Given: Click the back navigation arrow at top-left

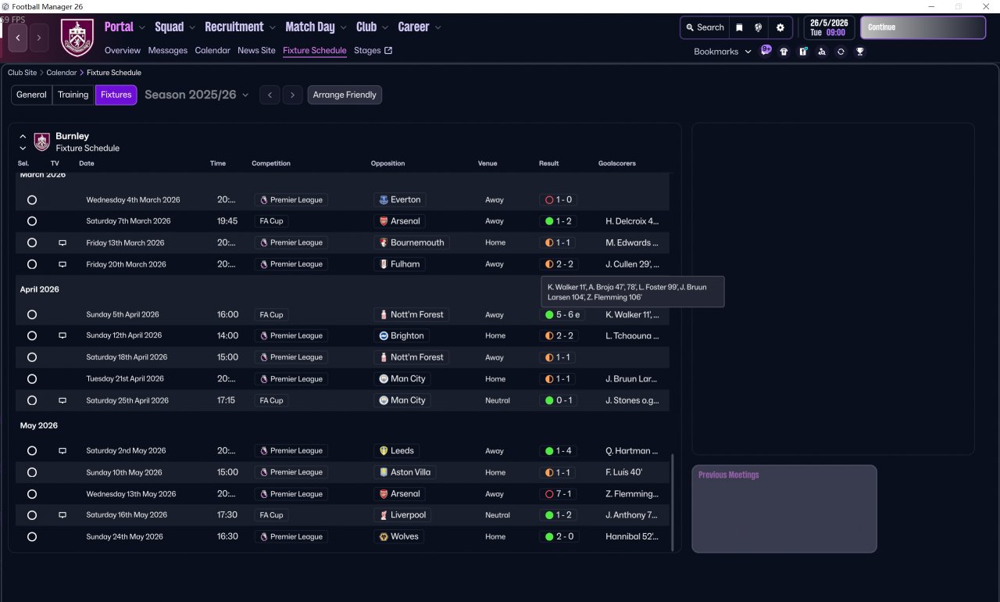Looking at the screenshot, I should 18,38.
